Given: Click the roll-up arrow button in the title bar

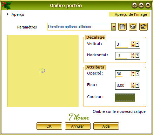Looking at the screenshot, I should (141, 5).
